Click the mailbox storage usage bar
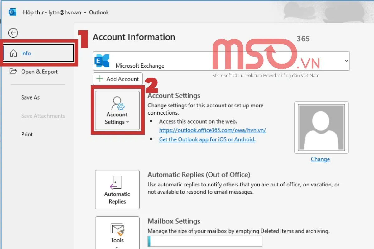This screenshot has height=249, width=374. (205, 241)
